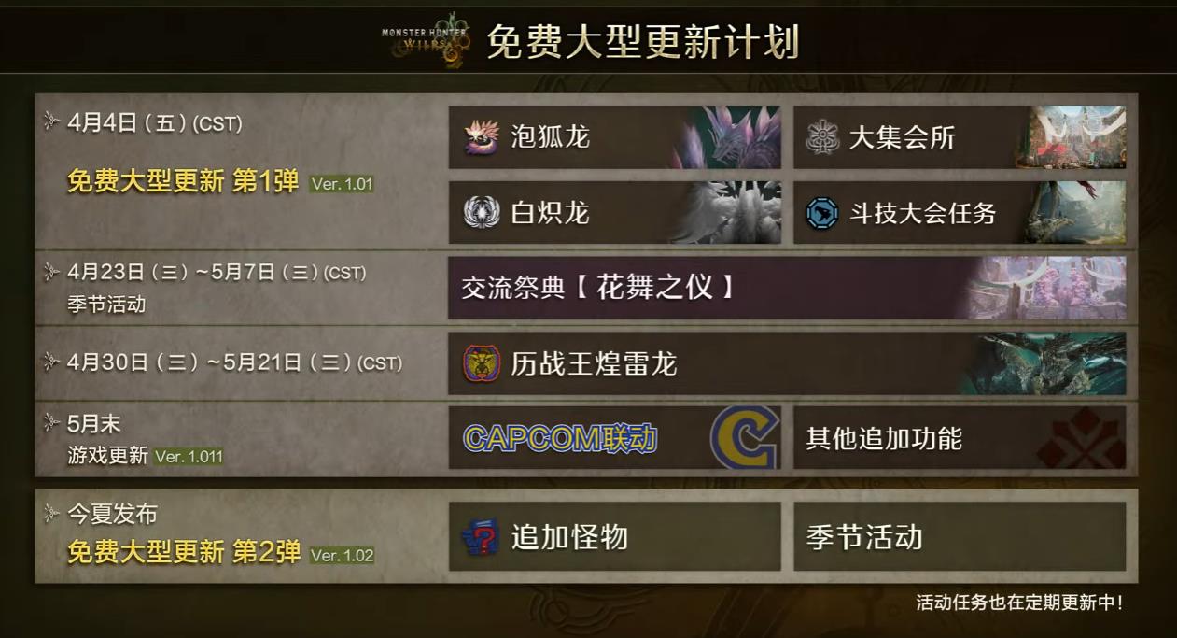Click the 大集会所 scenery thumbnail
Viewport: 1177px width, 638px height.
click(1076, 137)
